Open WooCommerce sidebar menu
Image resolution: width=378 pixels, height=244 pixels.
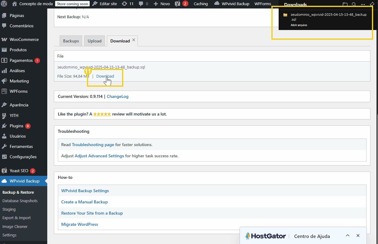tap(24, 39)
